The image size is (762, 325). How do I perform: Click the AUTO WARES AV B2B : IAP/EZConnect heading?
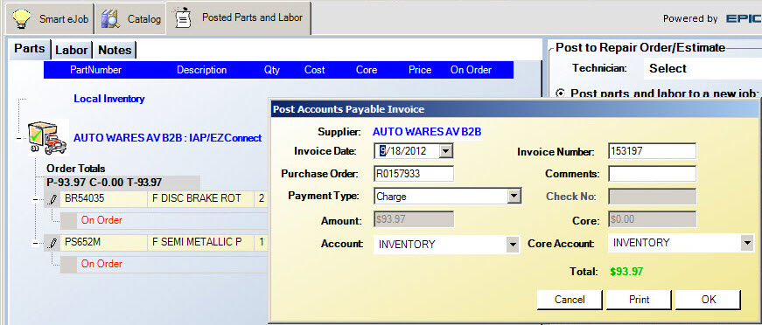(168, 138)
